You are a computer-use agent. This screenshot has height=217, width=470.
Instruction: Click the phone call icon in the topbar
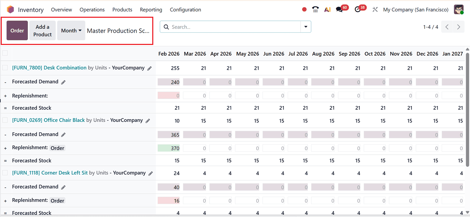click(x=315, y=9)
